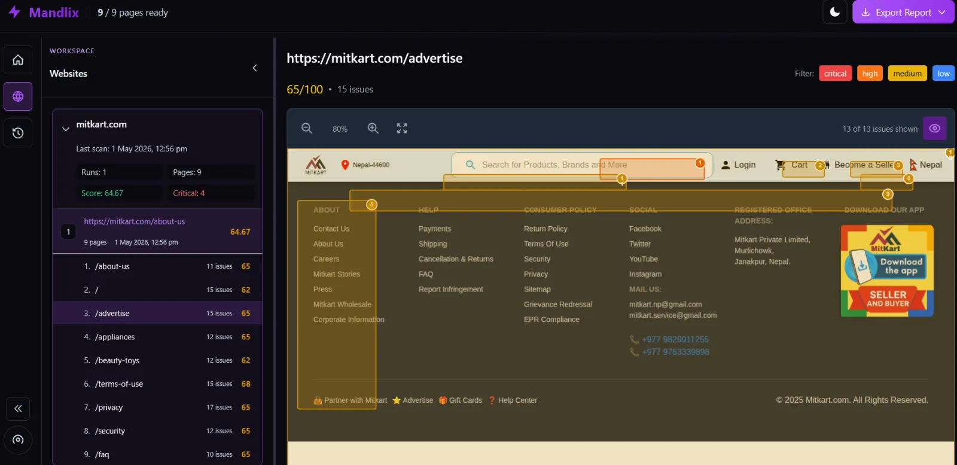
Task: Open the history clock sidebar icon
Action: point(18,133)
